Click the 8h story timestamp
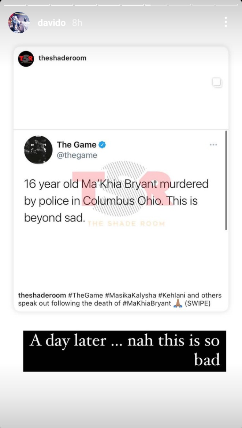Viewport: 242px width, 428px height. pyautogui.click(x=77, y=23)
